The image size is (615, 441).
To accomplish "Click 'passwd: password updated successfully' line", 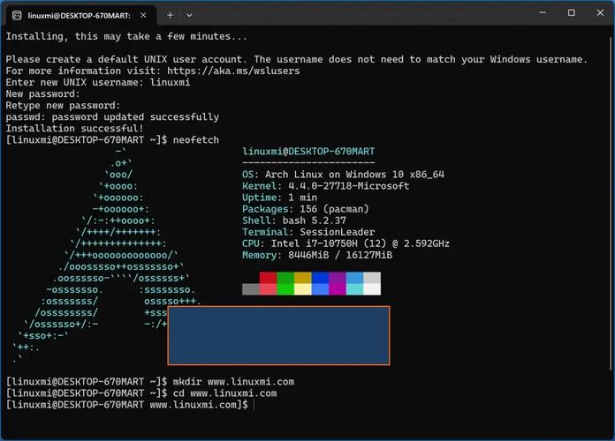I will pos(112,116).
